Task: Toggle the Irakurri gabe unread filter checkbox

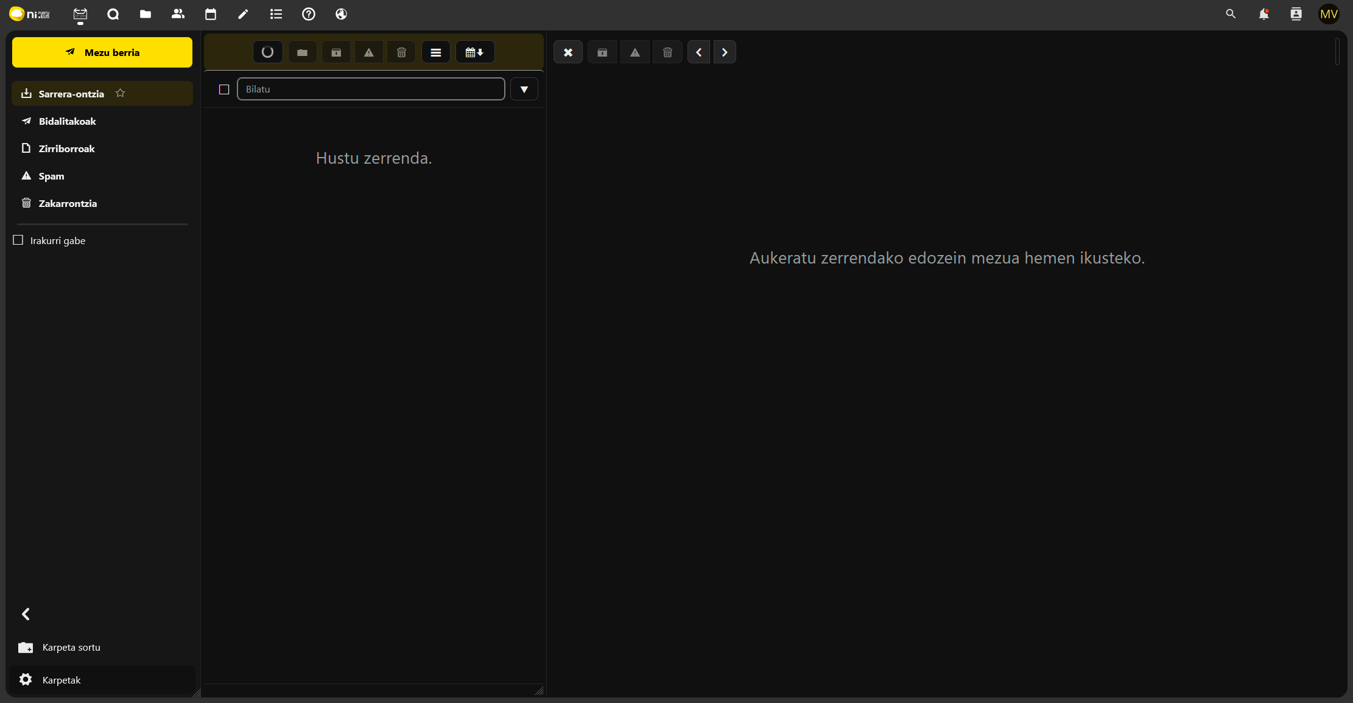Action: [x=18, y=240]
